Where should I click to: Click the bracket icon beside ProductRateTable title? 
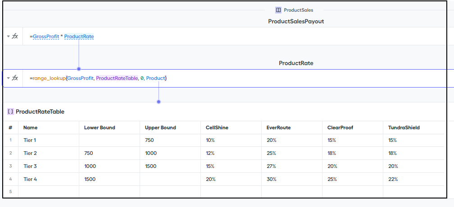click(10, 112)
